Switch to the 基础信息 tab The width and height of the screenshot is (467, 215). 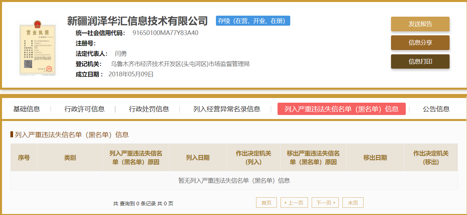[x=26, y=109]
